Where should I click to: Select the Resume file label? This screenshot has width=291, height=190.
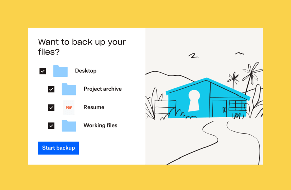(94, 107)
